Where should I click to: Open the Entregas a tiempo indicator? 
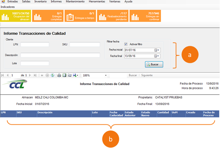tap(80, 16)
